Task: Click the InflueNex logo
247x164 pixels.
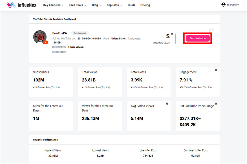Action: pos(22,5)
